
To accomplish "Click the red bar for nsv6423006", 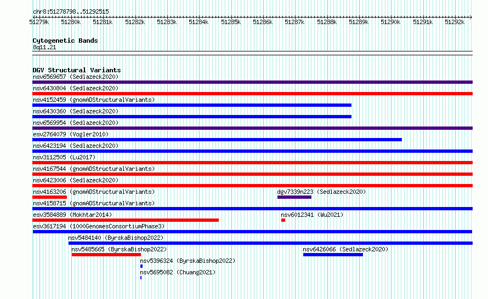I will (252, 186).
